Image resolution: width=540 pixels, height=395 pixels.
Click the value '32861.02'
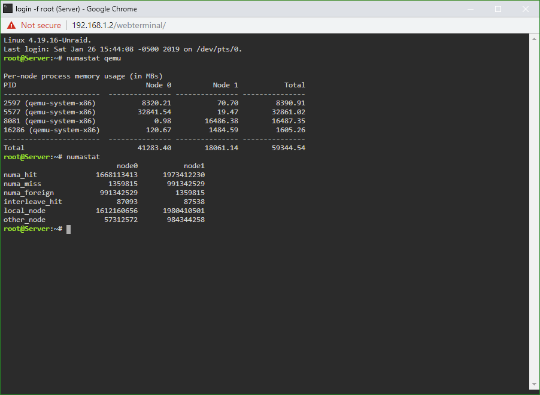(x=289, y=112)
